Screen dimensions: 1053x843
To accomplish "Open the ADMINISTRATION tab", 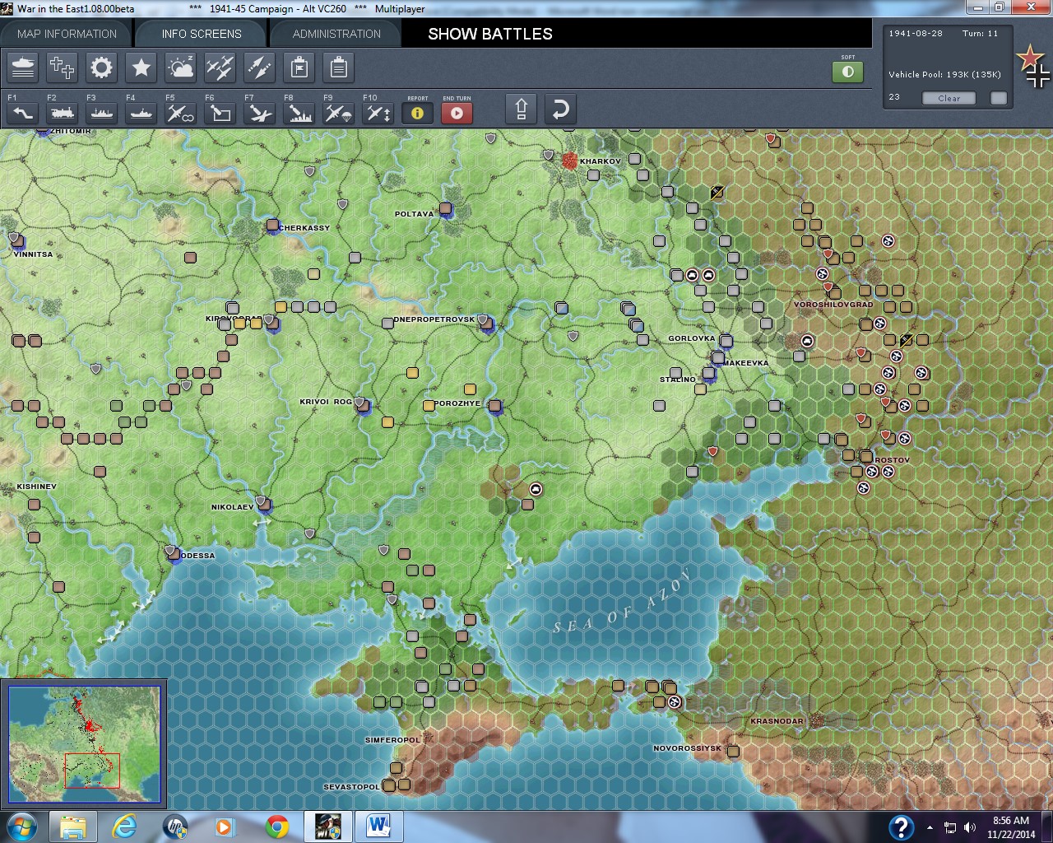I will point(336,34).
